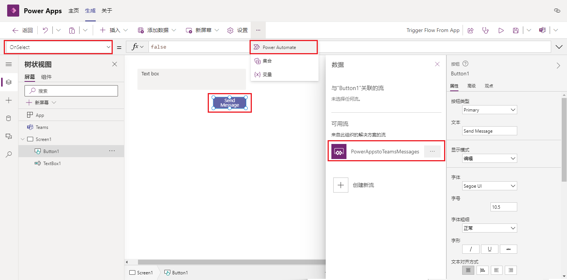Click the undo icon
This screenshot has height=280, width=567.
pyautogui.click(x=45, y=30)
